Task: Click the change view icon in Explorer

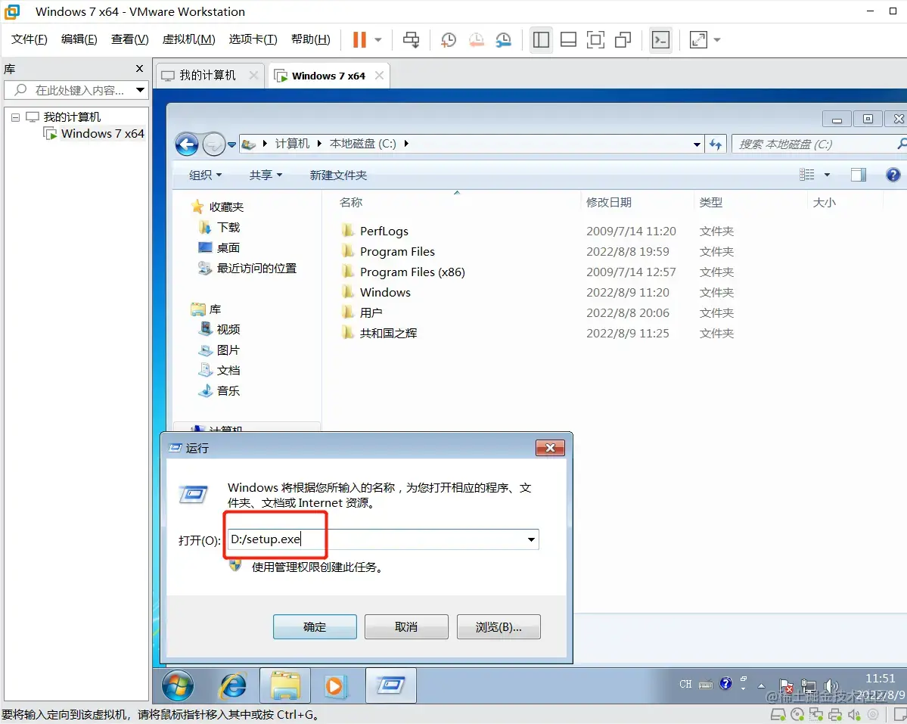Action: pos(807,175)
